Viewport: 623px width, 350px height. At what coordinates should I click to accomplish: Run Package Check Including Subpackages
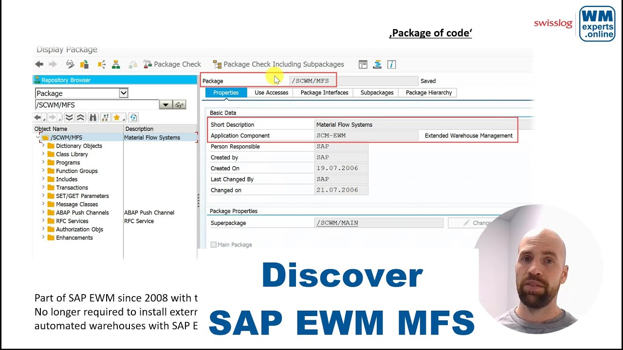pos(278,64)
